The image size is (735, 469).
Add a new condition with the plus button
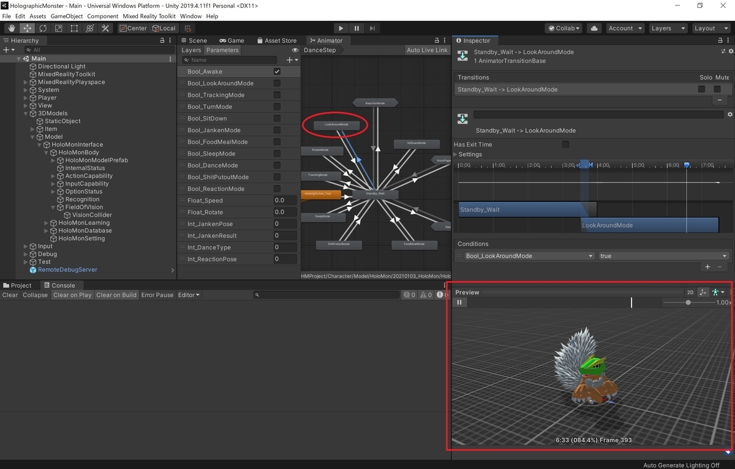[707, 267]
